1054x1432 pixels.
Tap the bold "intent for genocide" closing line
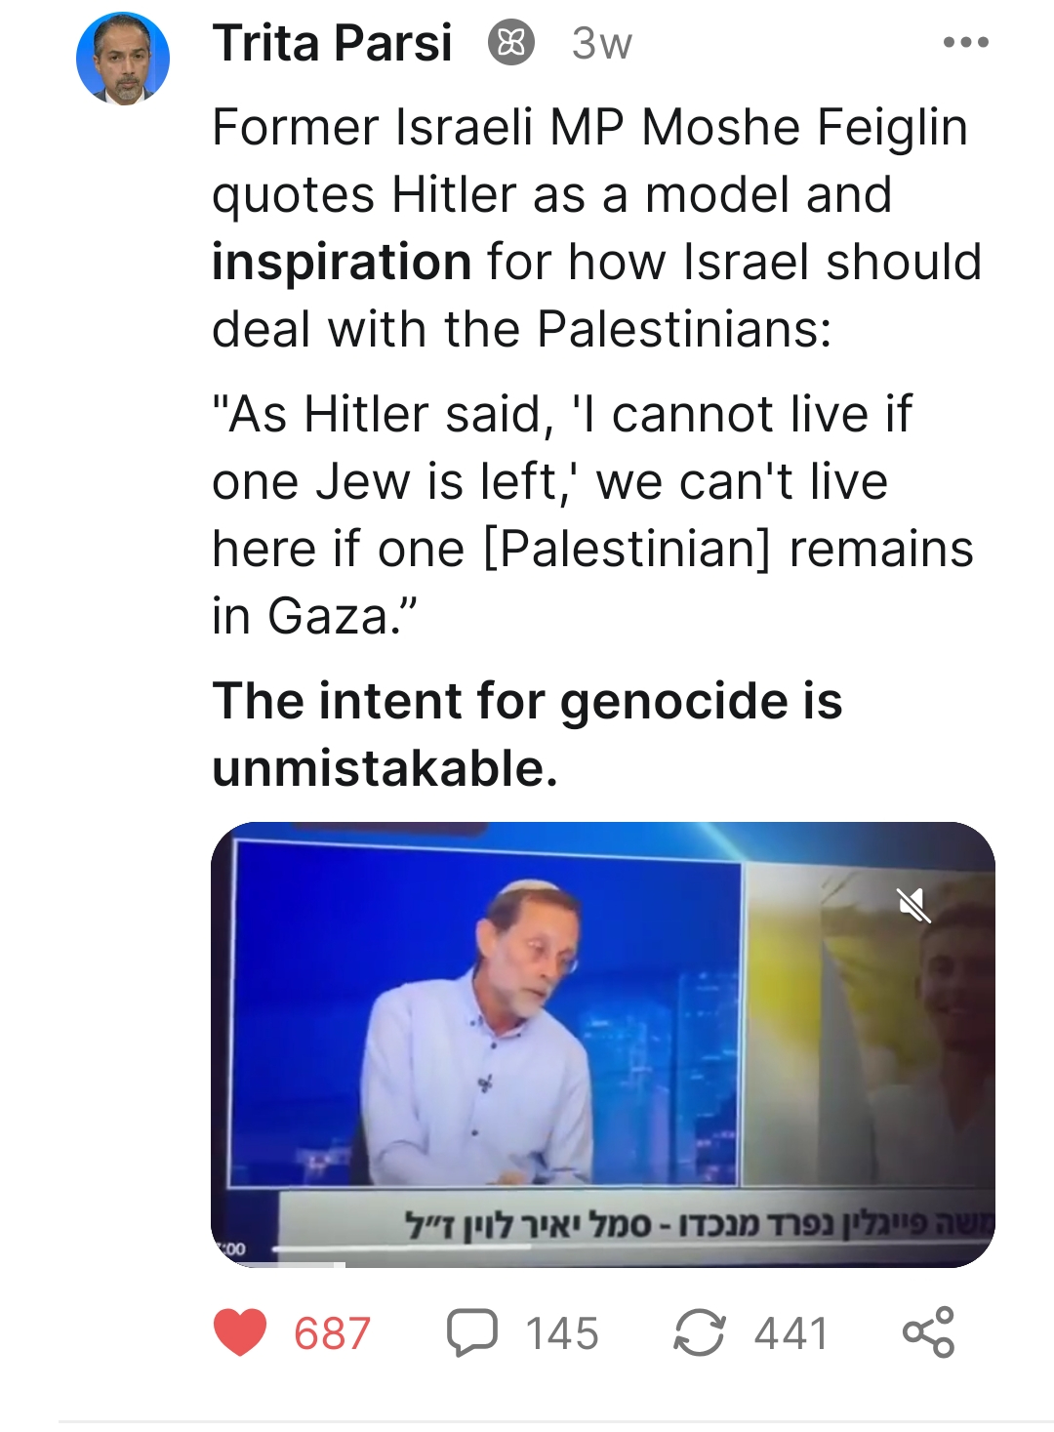[527, 734]
